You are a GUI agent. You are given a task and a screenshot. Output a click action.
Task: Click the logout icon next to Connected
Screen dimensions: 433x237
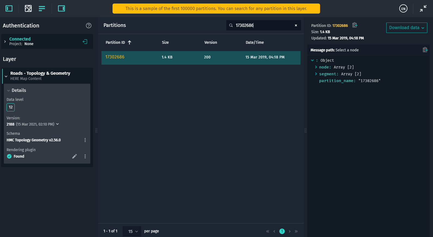pos(85,42)
